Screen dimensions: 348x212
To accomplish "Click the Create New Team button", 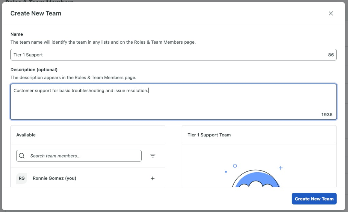I will tap(314, 199).
